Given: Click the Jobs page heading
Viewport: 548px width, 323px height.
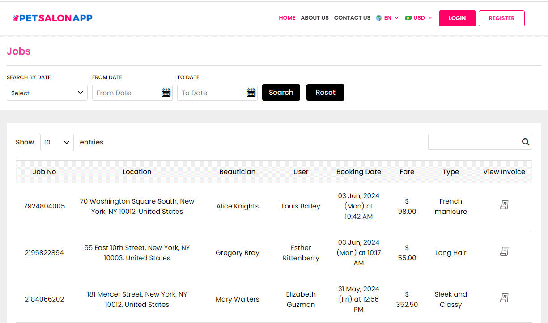Looking at the screenshot, I should pos(18,51).
